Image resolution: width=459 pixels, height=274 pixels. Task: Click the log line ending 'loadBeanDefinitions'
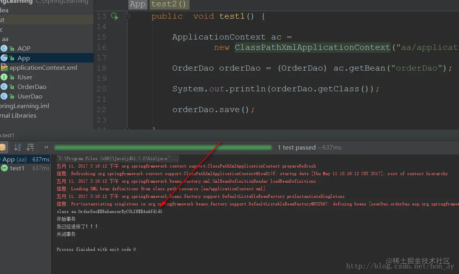tap(186, 181)
